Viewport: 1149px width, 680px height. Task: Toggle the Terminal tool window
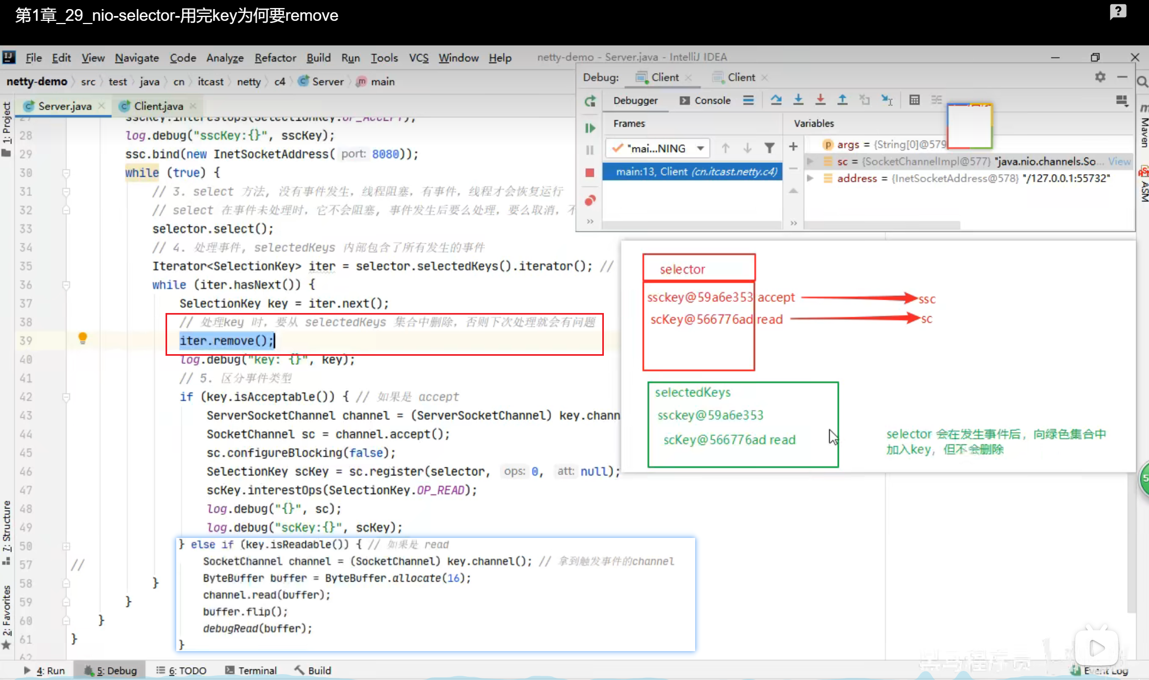tap(251, 670)
